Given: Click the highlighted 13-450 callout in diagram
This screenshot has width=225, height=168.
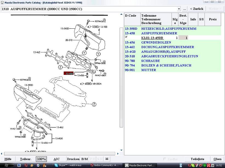Looking at the screenshot, I should (68, 73).
